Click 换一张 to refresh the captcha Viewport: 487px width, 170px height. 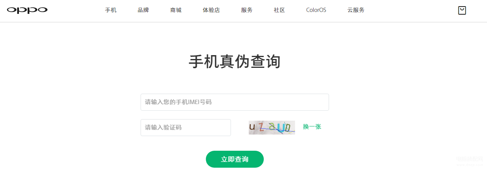(x=312, y=127)
